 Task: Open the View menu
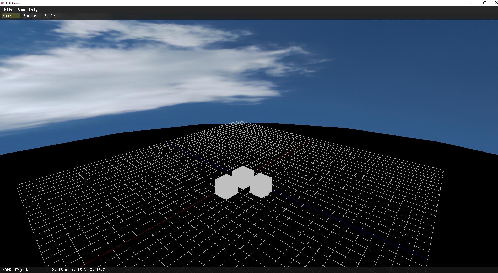[x=21, y=9]
